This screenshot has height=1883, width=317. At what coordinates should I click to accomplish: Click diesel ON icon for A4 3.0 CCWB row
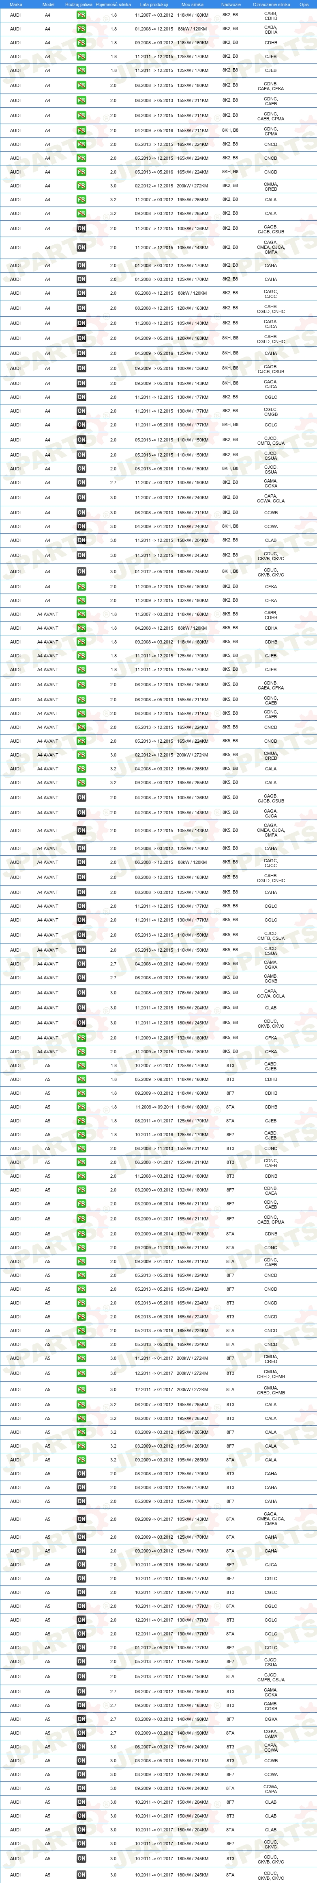pyautogui.click(x=81, y=512)
